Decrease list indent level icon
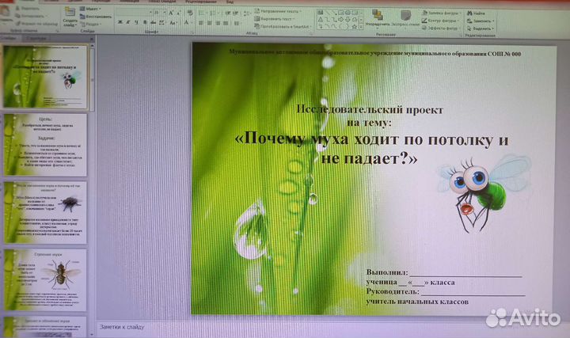 point(228,13)
